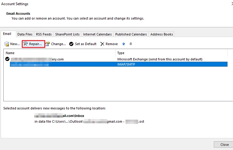The height and width of the screenshot is (150, 233).
Task: Click default checkmark beside Exchange account
Action: pos(7,59)
